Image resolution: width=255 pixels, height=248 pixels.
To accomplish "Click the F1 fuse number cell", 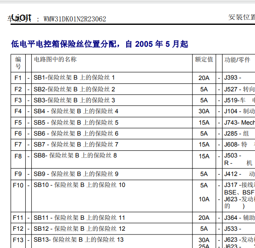I will [x=18, y=78].
